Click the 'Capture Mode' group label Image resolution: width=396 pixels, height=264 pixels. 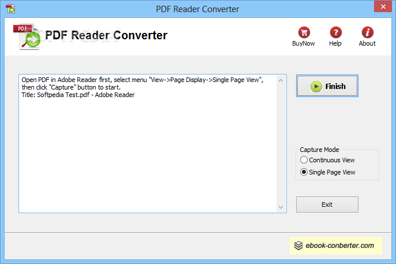pos(319,150)
